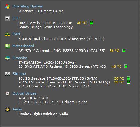Open the Storage section heading
Viewport: 140px width, 127px height.
[19, 74]
